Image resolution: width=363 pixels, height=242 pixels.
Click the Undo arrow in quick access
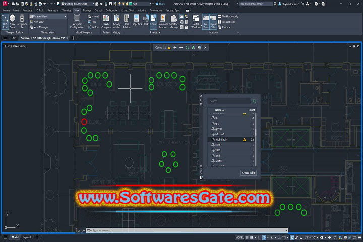(45, 4)
